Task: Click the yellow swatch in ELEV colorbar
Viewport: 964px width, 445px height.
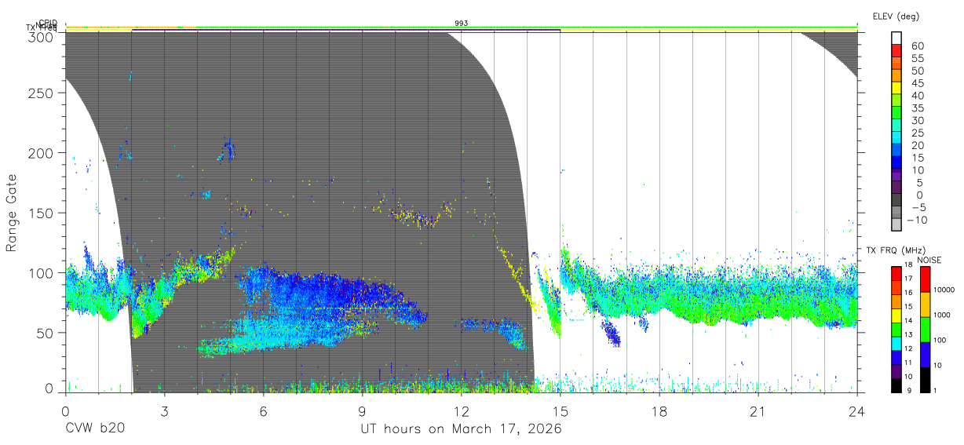Action: (896, 88)
